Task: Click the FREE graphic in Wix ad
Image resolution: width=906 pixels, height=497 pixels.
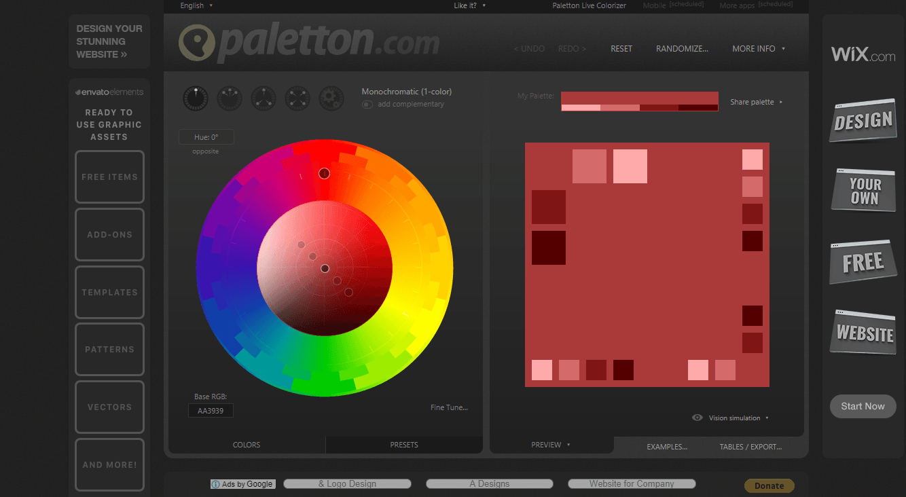Action: click(863, 262)
